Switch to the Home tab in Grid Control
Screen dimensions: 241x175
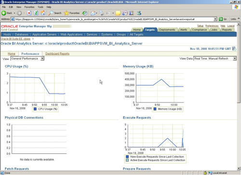tap(137, 30)
